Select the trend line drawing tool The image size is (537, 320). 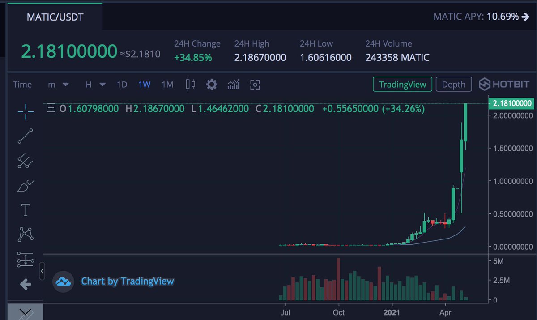click(26, 136)
